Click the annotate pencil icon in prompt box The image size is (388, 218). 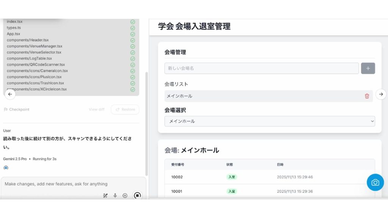(x=105, y=196)
